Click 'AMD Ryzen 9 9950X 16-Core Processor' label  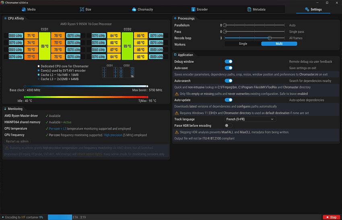[x=86, y=24]
